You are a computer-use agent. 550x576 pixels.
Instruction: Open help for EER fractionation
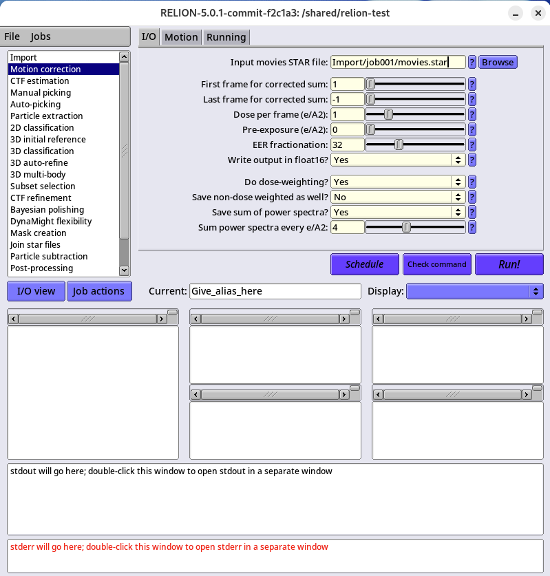point(472,145)
